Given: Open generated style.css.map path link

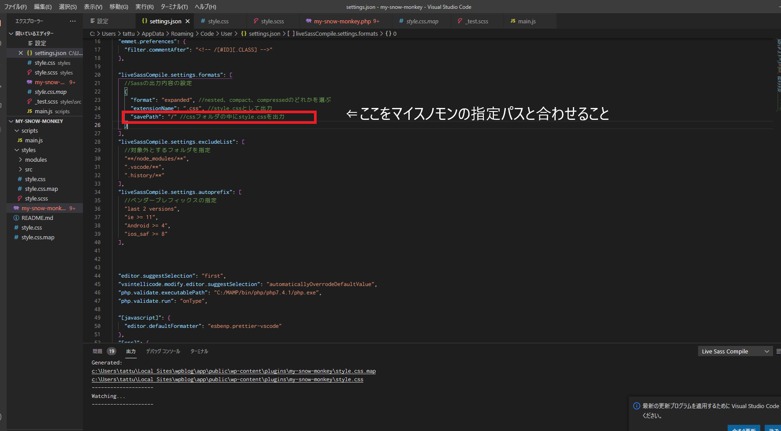Looking at the screenshot, I should click(234, 371).
